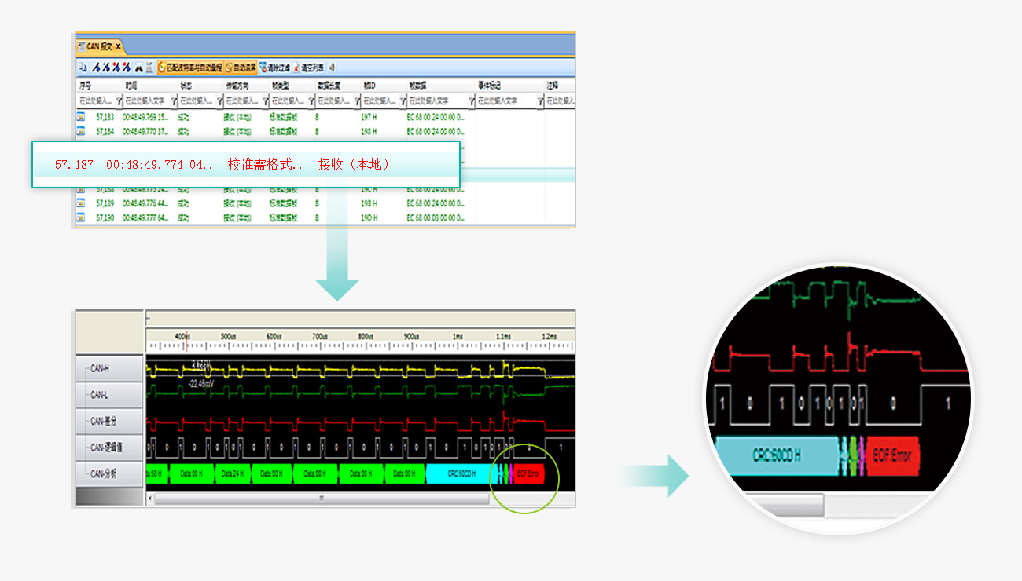This screenshot has height=581, width=1022.
Task: Click the row icon for message 57,190
Action: pos(81,217)
